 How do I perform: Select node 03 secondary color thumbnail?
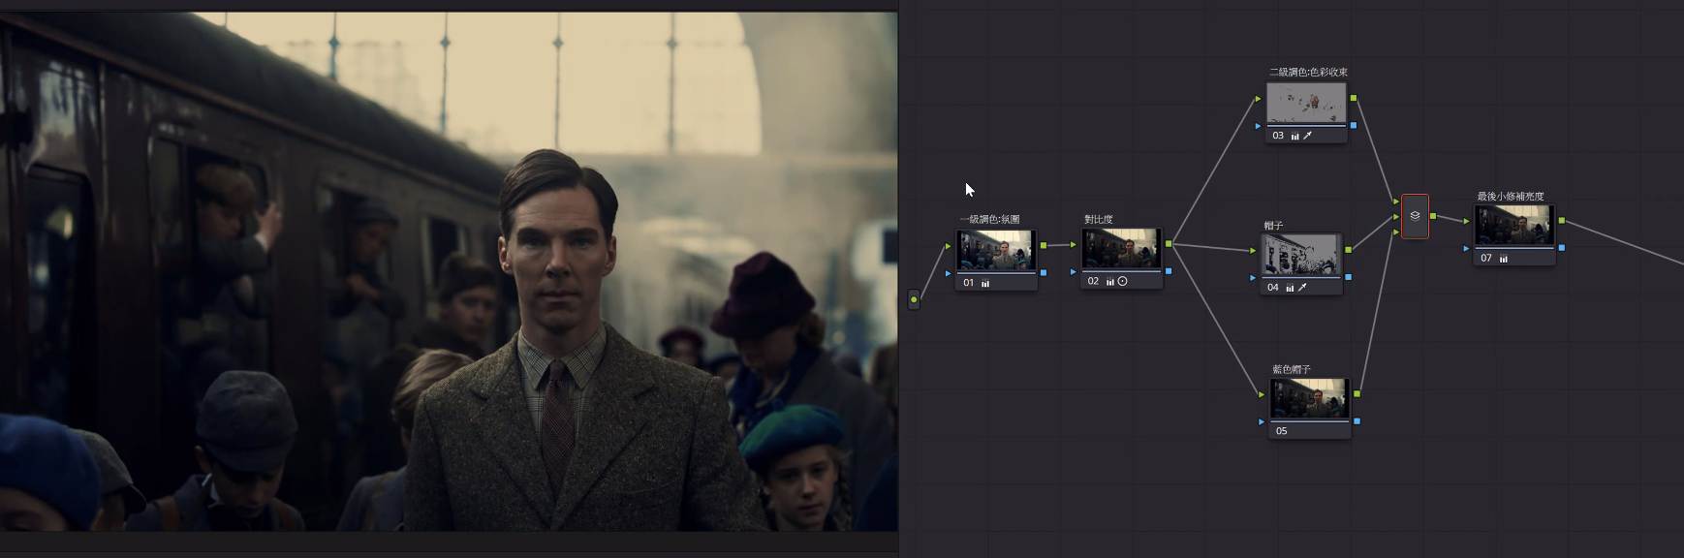pos(1306,103)
